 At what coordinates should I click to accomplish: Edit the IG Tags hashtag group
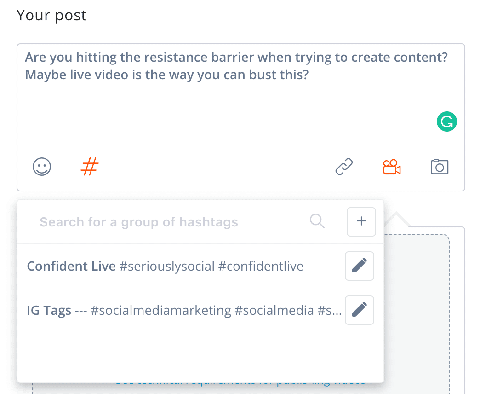click(360, 310)
